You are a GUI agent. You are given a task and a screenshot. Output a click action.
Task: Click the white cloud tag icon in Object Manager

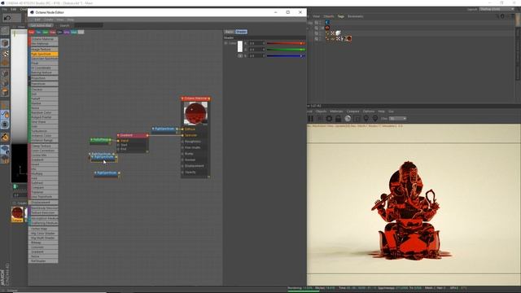[338, 33]
